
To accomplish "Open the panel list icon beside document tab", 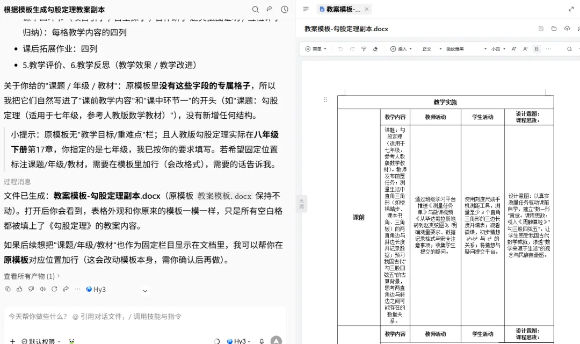I will pos(306,9).
